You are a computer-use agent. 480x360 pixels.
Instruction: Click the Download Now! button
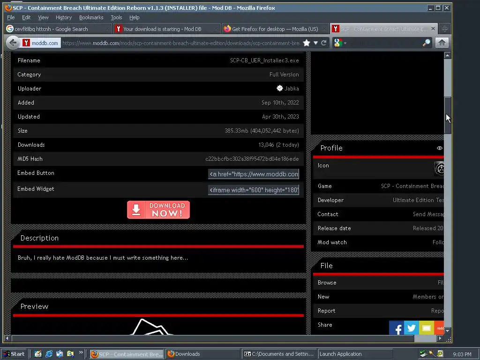(158, 210)
